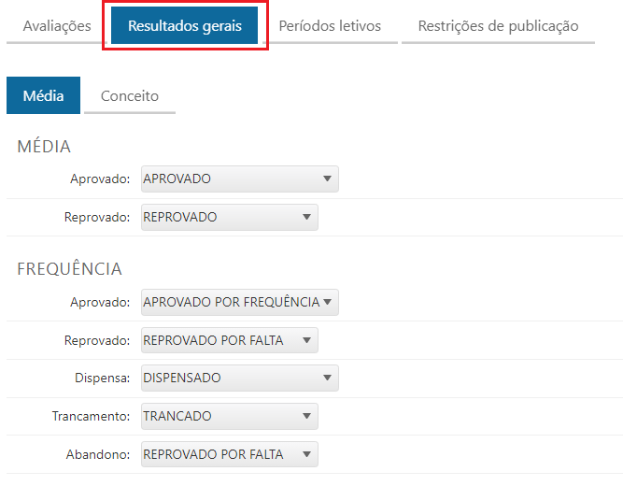Click the FREQUÊNCIA section heading
The image size is (623, 500).
point(69,269)
